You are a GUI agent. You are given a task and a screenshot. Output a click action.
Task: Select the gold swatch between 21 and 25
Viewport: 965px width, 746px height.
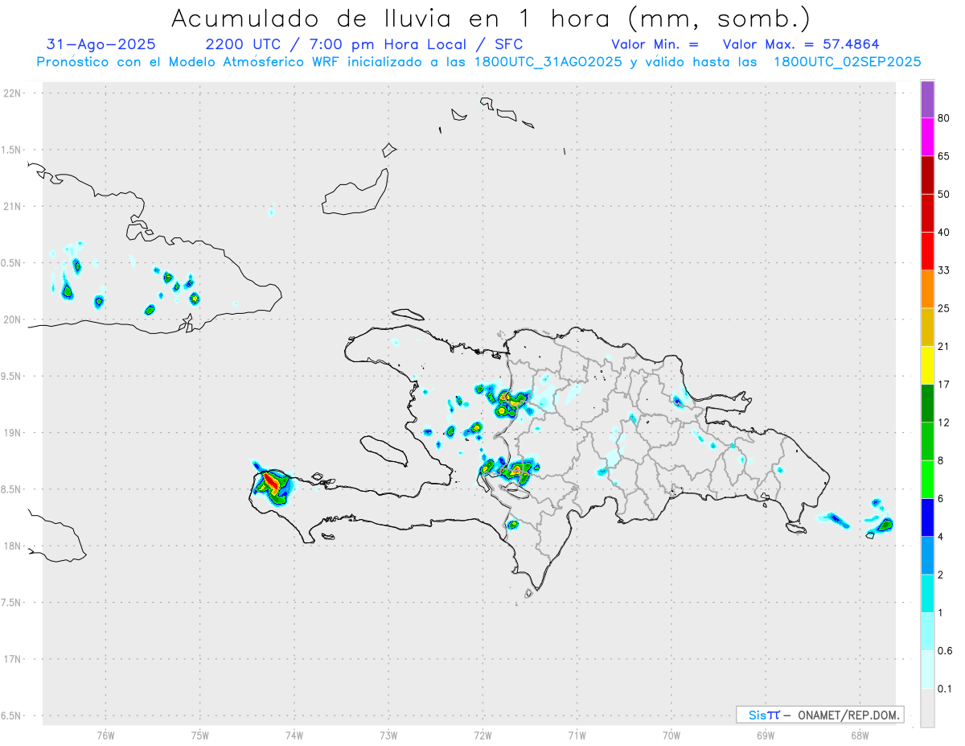(927, 328)
